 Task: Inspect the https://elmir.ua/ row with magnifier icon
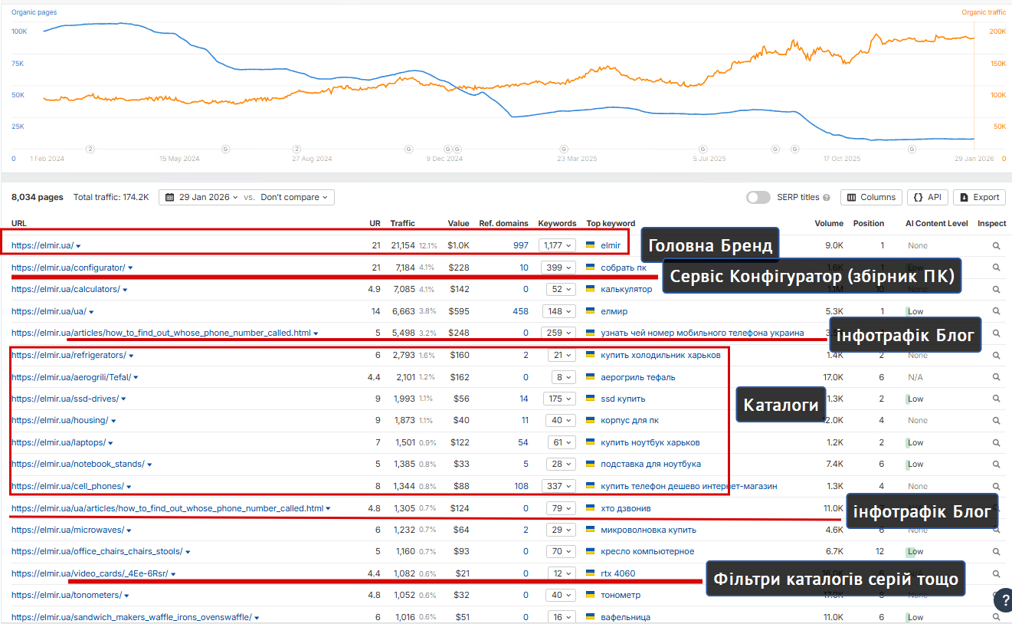tap(996, 246)
